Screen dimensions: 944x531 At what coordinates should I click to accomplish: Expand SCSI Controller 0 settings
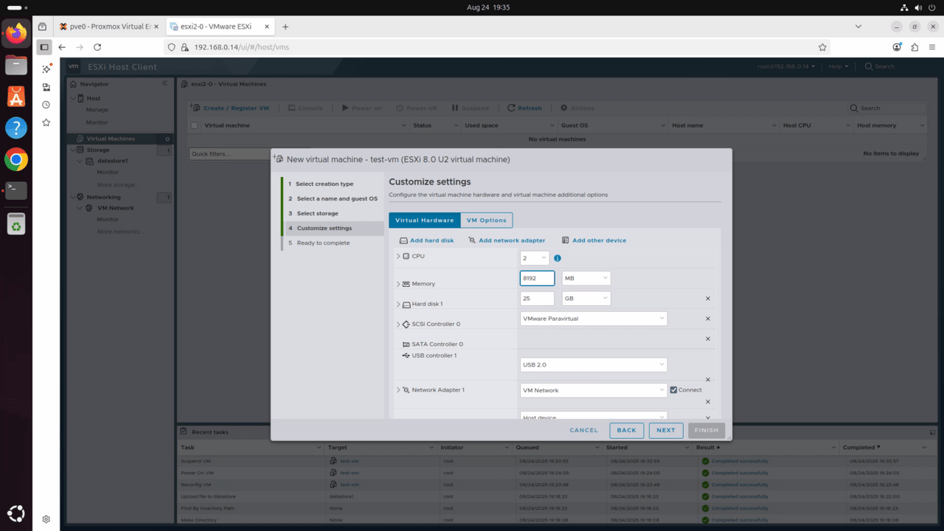point(398,324)
